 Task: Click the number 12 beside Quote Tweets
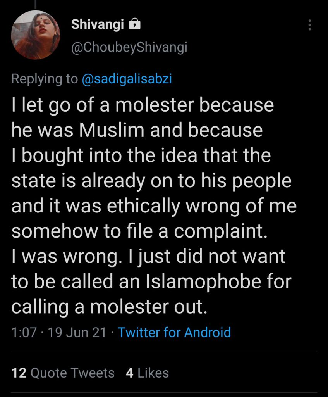(x=19, y=373)
